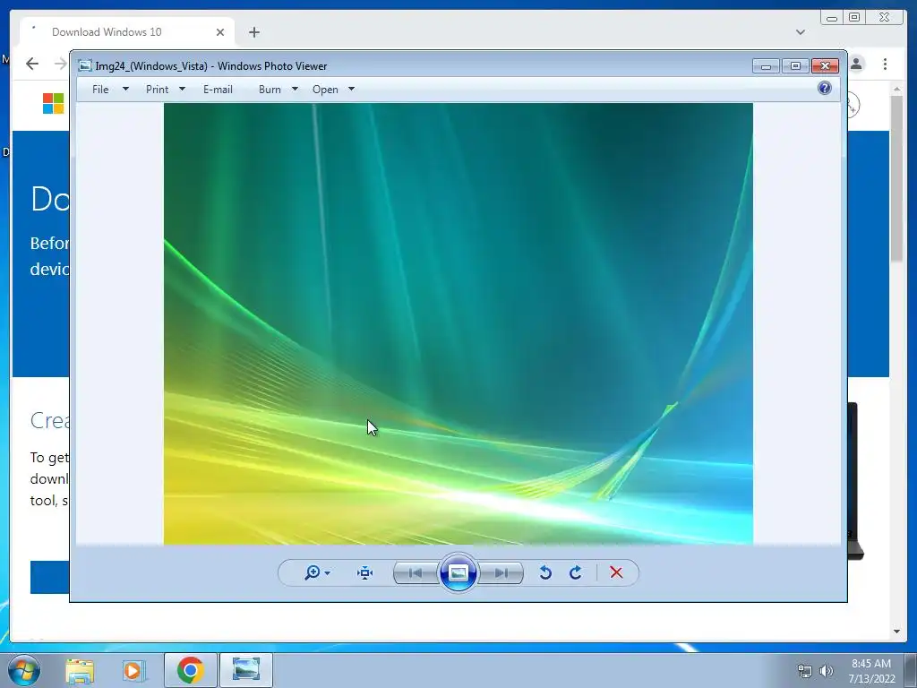Expand the File menu arrow
This screenshot has width=917, height=688.
click(125, 89)
